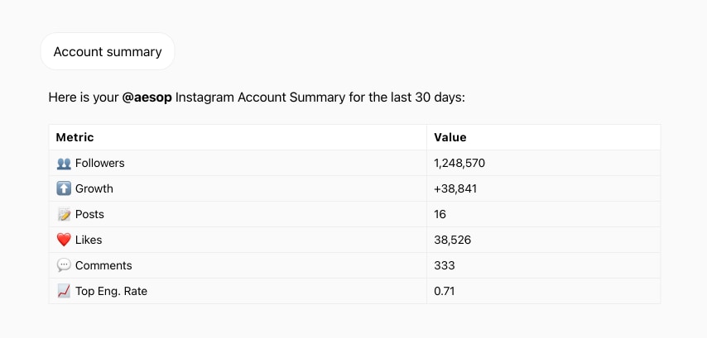The width and height of the screenshot is (707, 338).
Task: Click the Posts memo icon
Action: point(64,215)
